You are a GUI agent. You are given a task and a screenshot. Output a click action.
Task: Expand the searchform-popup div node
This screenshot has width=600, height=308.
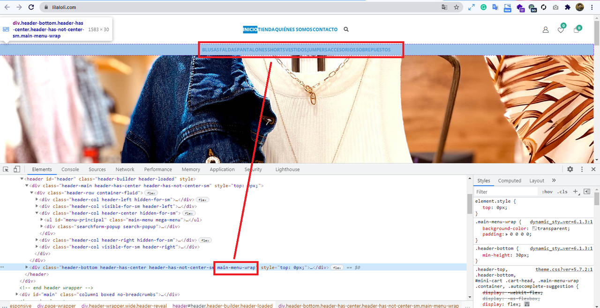point(42,227)
